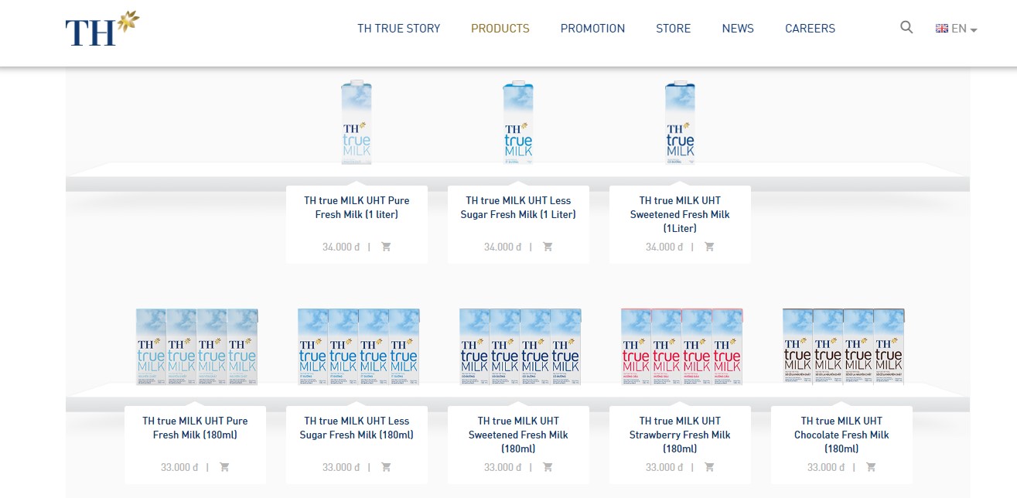Open Pure Fresh Milk (180ml) title link

click(x=195, y=428)
